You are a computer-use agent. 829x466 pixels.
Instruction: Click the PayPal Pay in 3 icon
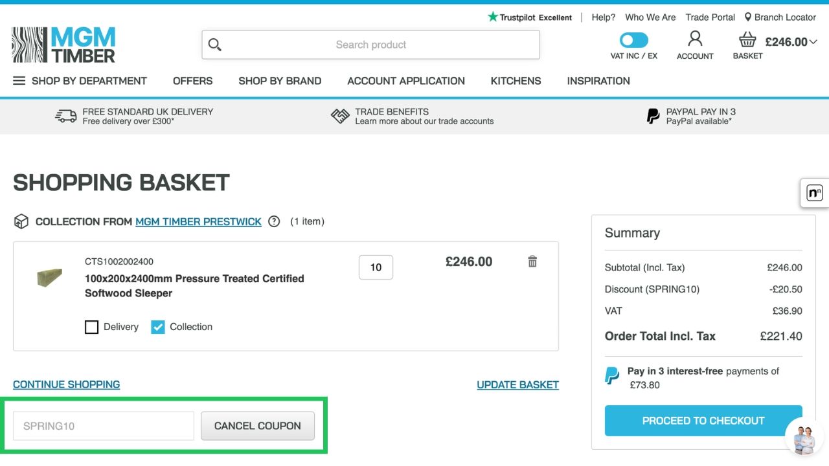tap(653, 116)
